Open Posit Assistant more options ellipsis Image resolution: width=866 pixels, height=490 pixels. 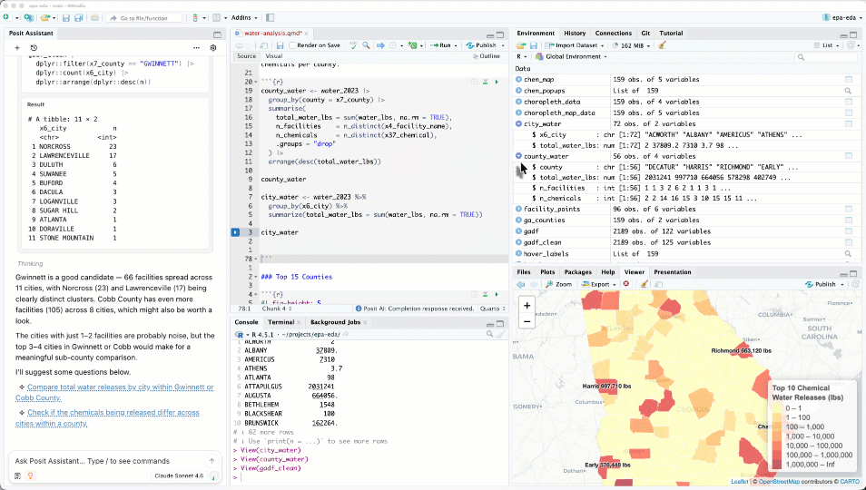pos(196,48)
